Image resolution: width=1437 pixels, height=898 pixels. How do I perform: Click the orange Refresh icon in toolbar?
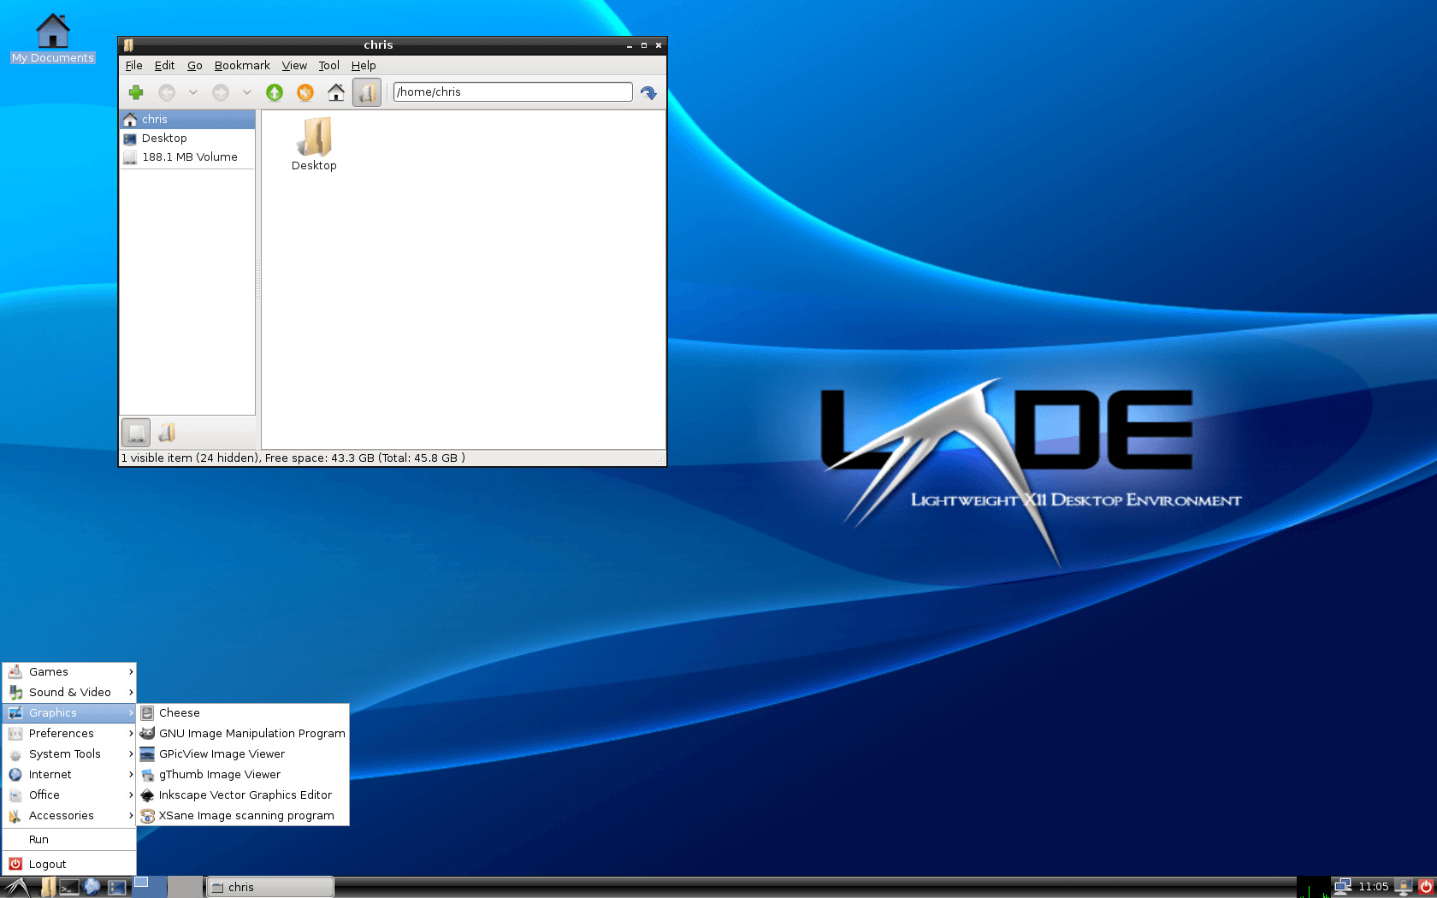[305, 92]
